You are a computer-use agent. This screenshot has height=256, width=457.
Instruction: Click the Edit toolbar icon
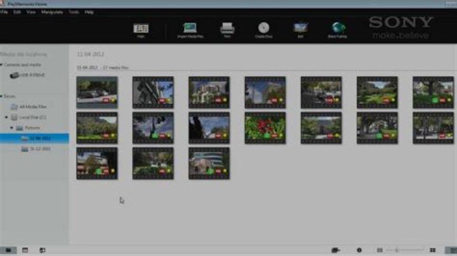click(x=300, y=30)
